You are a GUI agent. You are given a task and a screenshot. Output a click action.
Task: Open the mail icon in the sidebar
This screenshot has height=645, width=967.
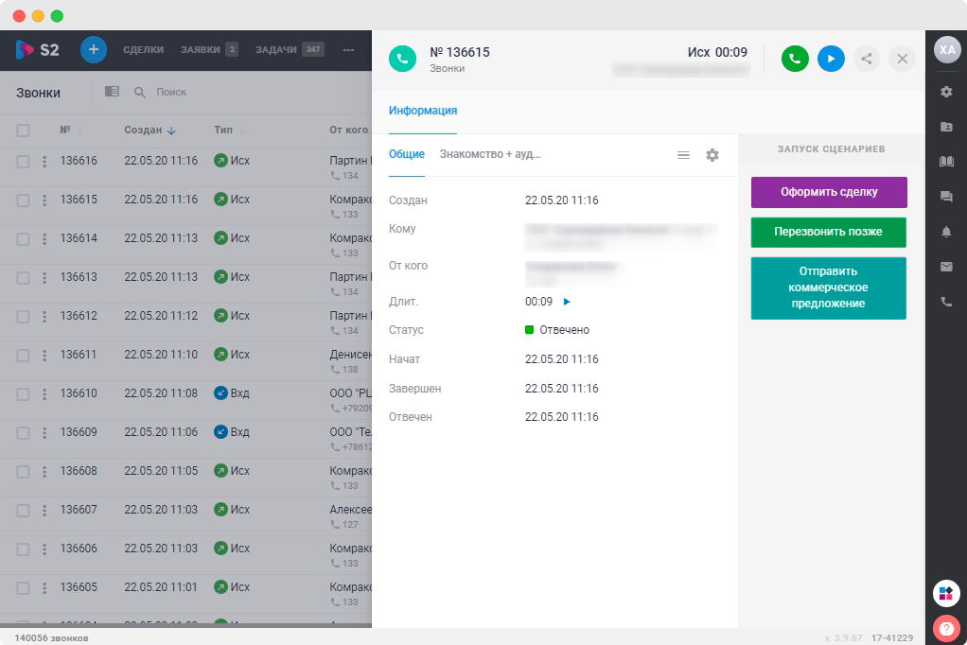point(946,267)
